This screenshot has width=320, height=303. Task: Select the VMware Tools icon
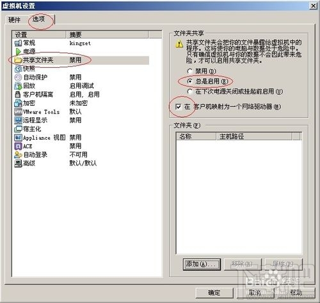click(x=18, y=111)
